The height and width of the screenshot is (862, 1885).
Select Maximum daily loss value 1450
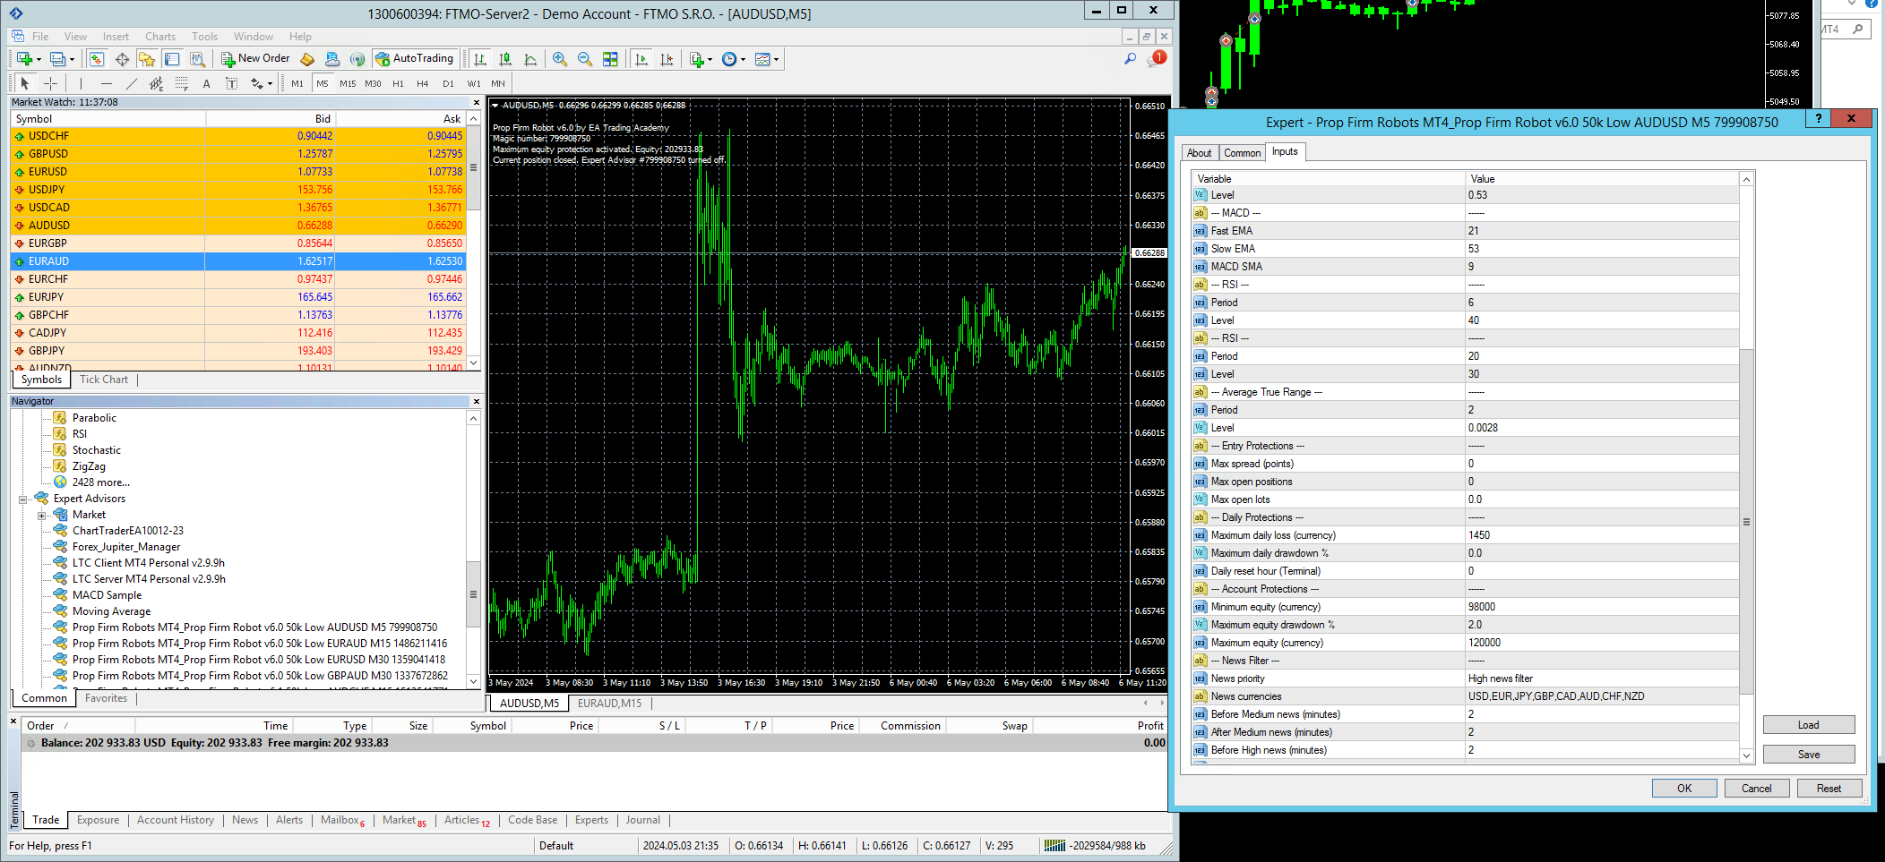coord(1602,535)
